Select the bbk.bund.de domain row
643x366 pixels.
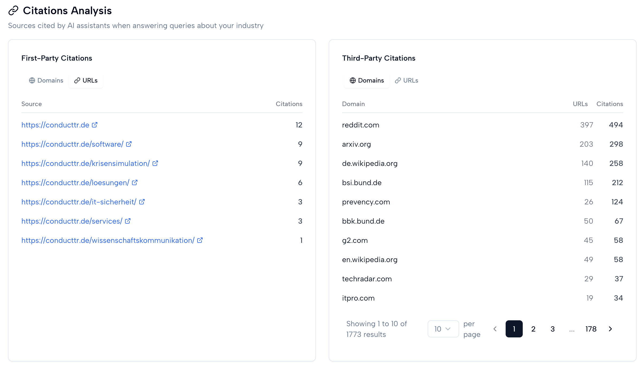tap(483, 221)
